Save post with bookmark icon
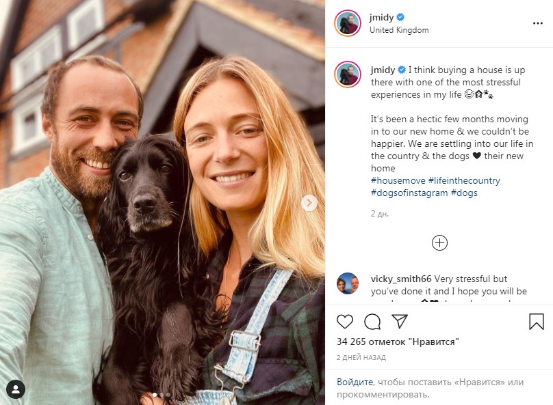The height and width of the screenshot is (405, 553). 536,321
